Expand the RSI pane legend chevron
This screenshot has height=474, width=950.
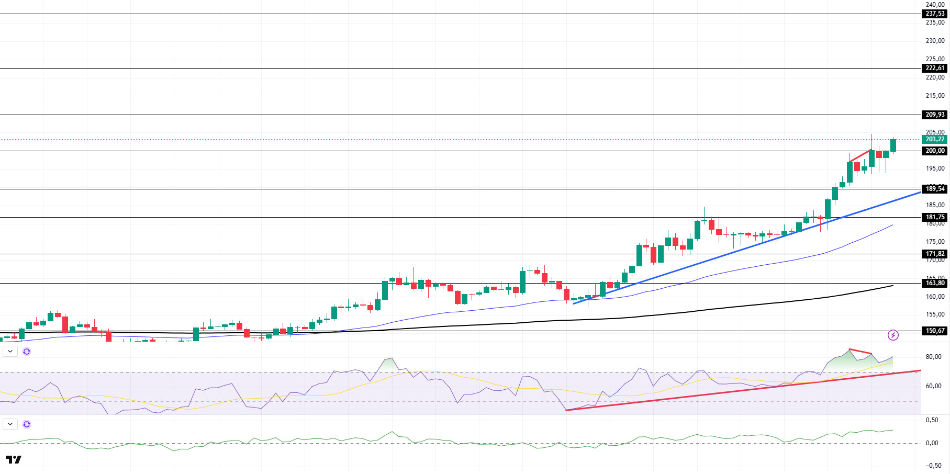coord(10,352)
